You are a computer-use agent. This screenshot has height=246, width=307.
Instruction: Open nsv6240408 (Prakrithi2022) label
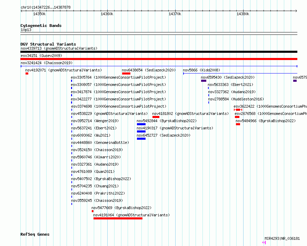point(98,193)
